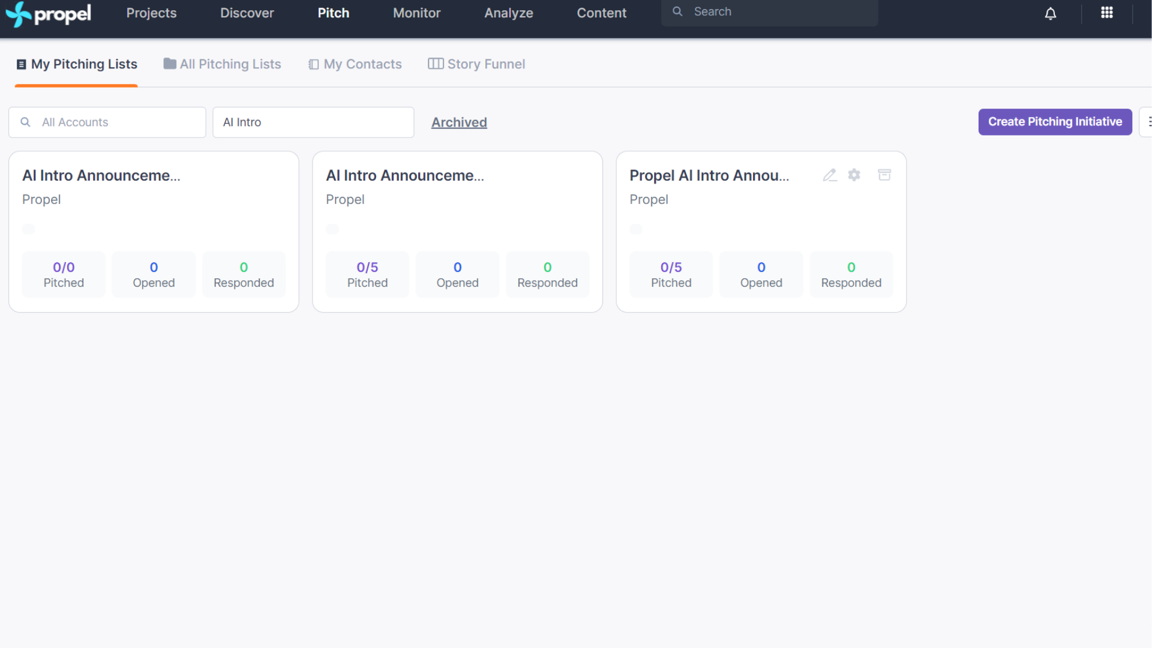The height and width of the screenshot is (648, 1152).
Task: Switch to My Pitching Lists tab
Action: pos(76,64)
